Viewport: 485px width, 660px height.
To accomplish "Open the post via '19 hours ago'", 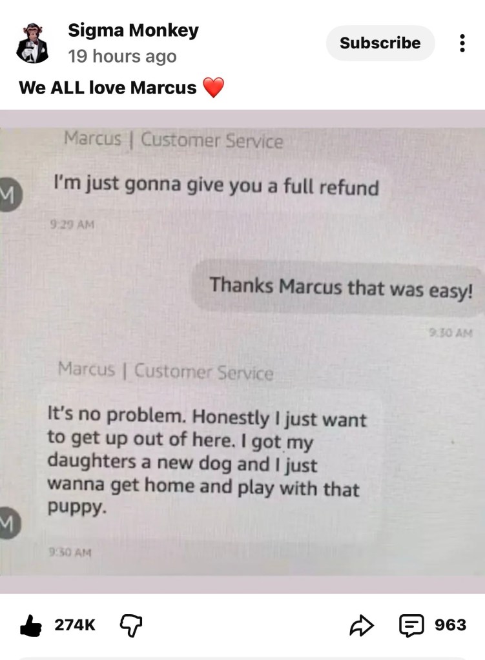I will (122, 56).
